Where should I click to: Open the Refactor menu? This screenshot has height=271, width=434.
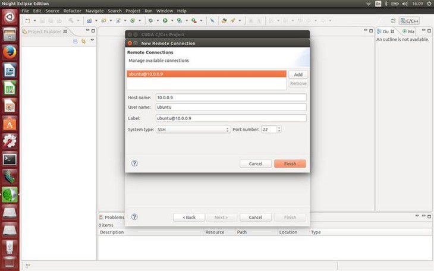click(x=73, y=11)
